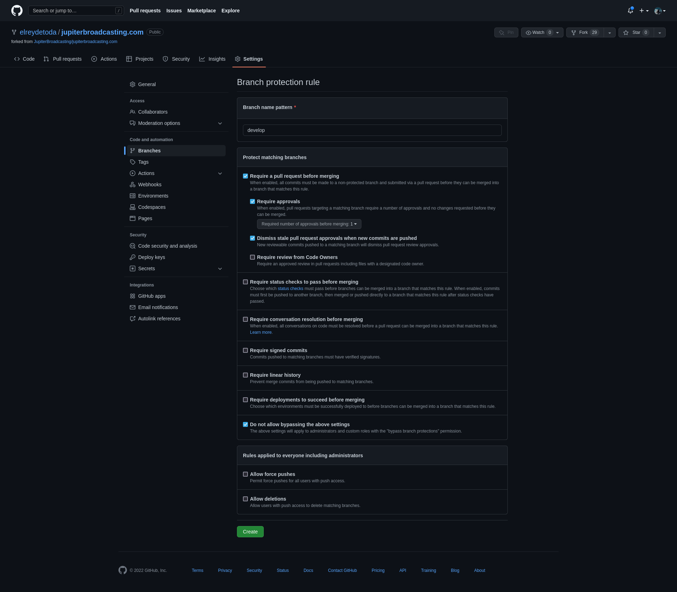Uncheck Dismiss stale pull request approvals
The width and height of the screenshot is (677, 592).
click(x=252, y=238)
